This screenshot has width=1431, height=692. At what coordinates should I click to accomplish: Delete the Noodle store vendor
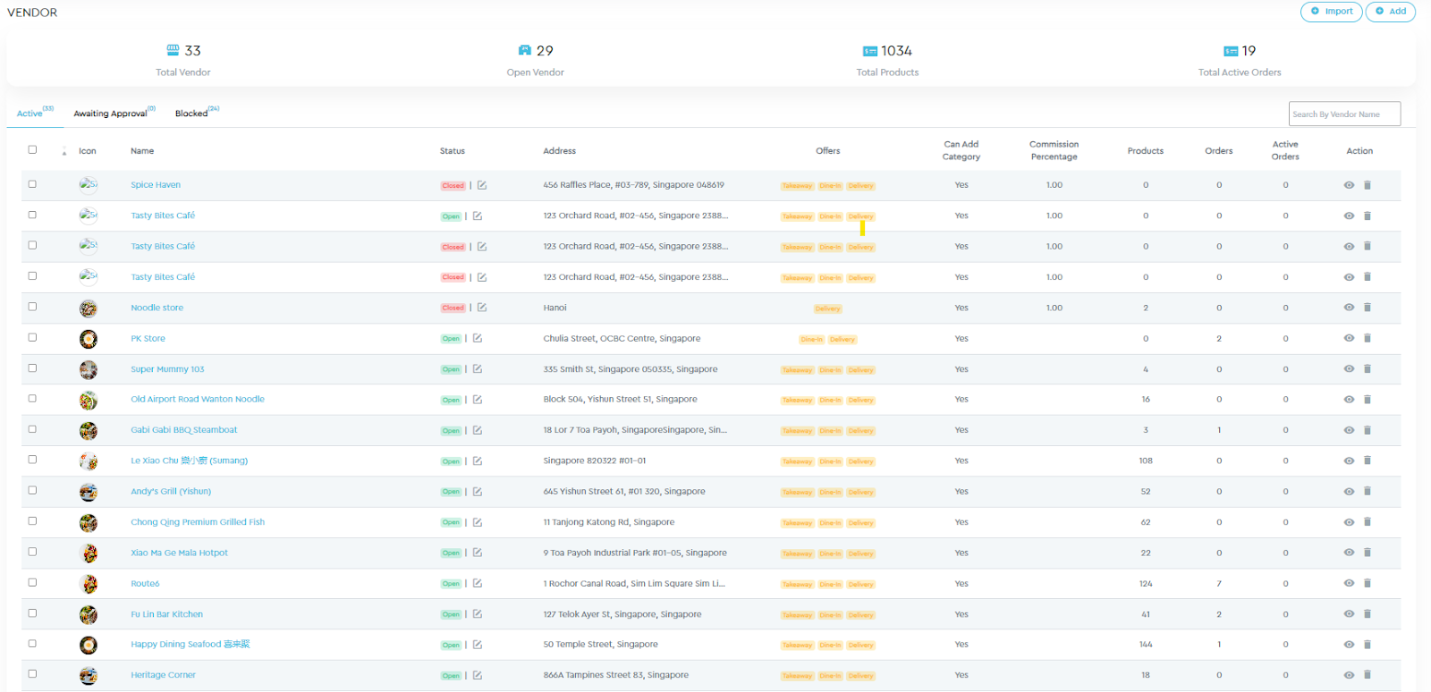pyautogui.click(x=1367, y=308)
